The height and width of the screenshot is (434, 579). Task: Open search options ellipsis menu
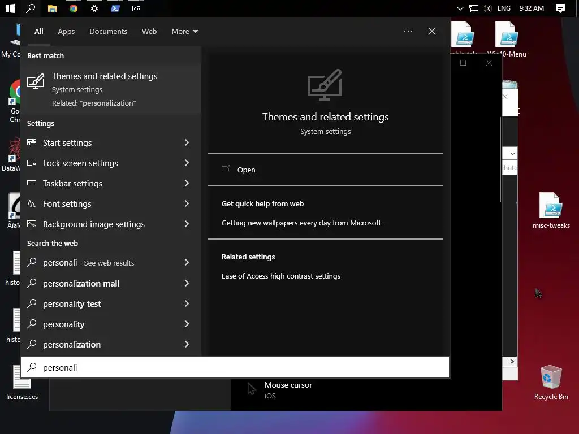click(408, 31)
